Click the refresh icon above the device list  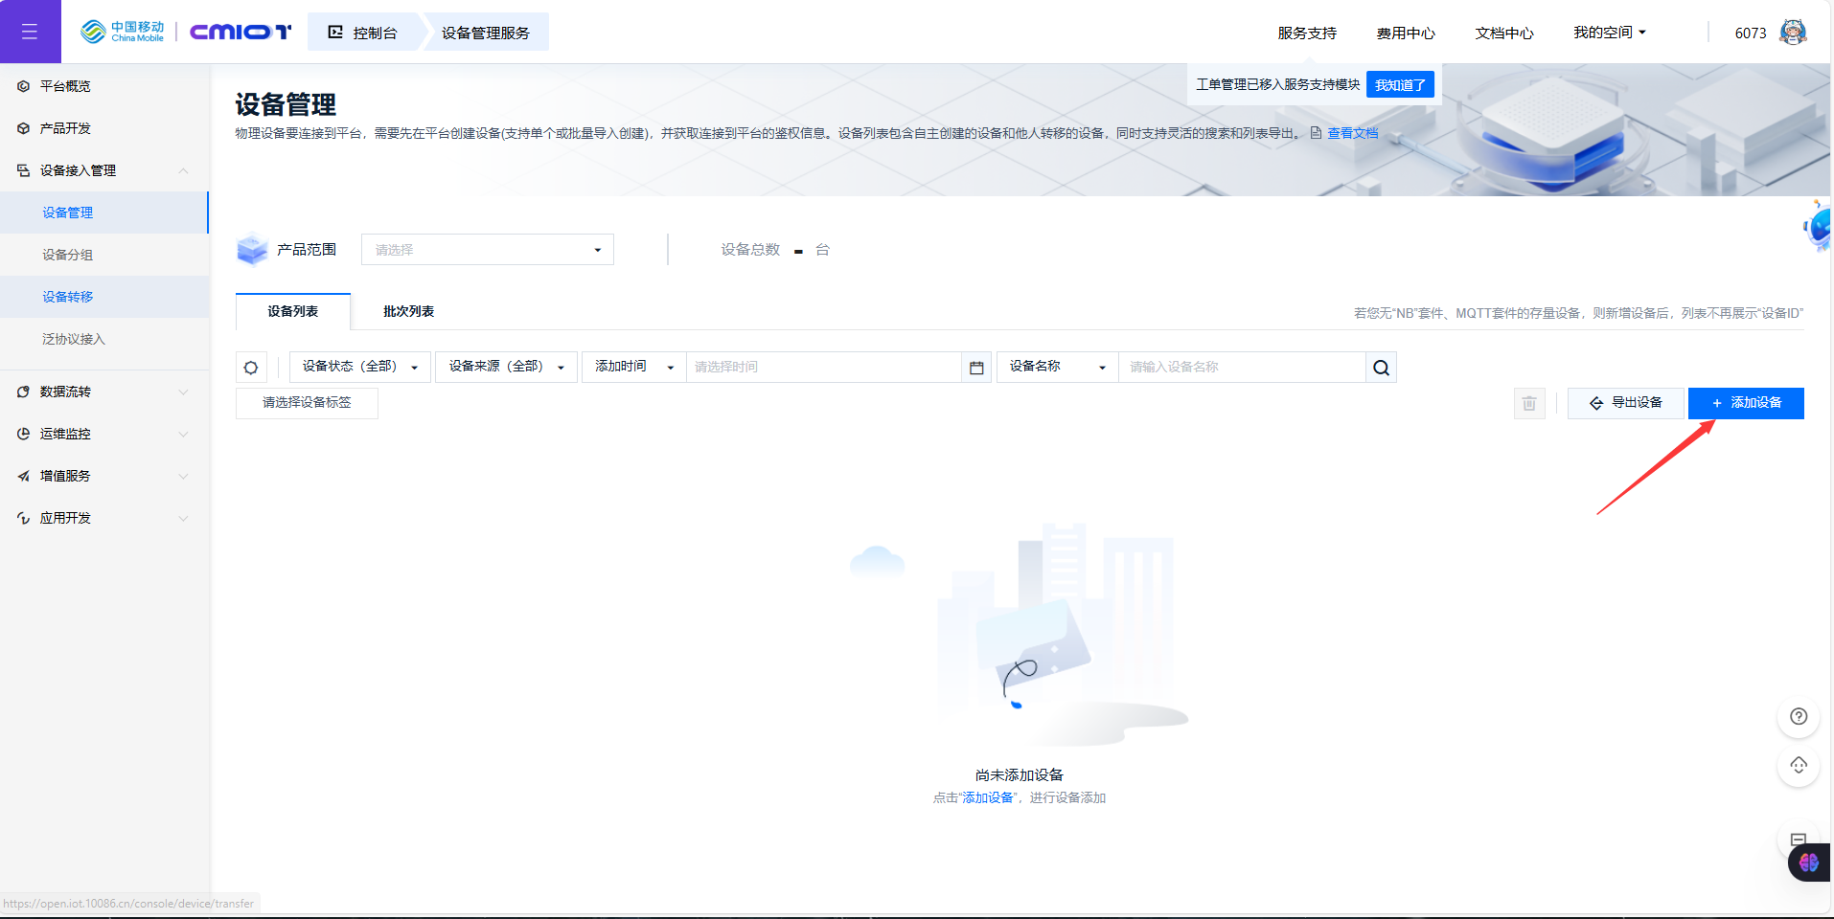coord(251,367)
